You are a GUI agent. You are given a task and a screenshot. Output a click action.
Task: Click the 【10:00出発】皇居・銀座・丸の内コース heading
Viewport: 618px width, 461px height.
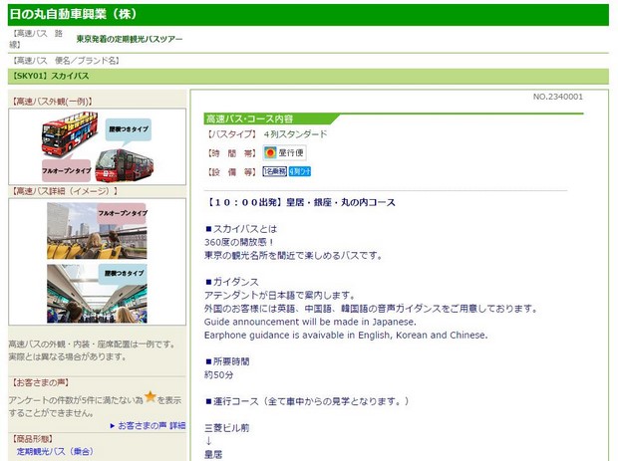click(300, 202)
